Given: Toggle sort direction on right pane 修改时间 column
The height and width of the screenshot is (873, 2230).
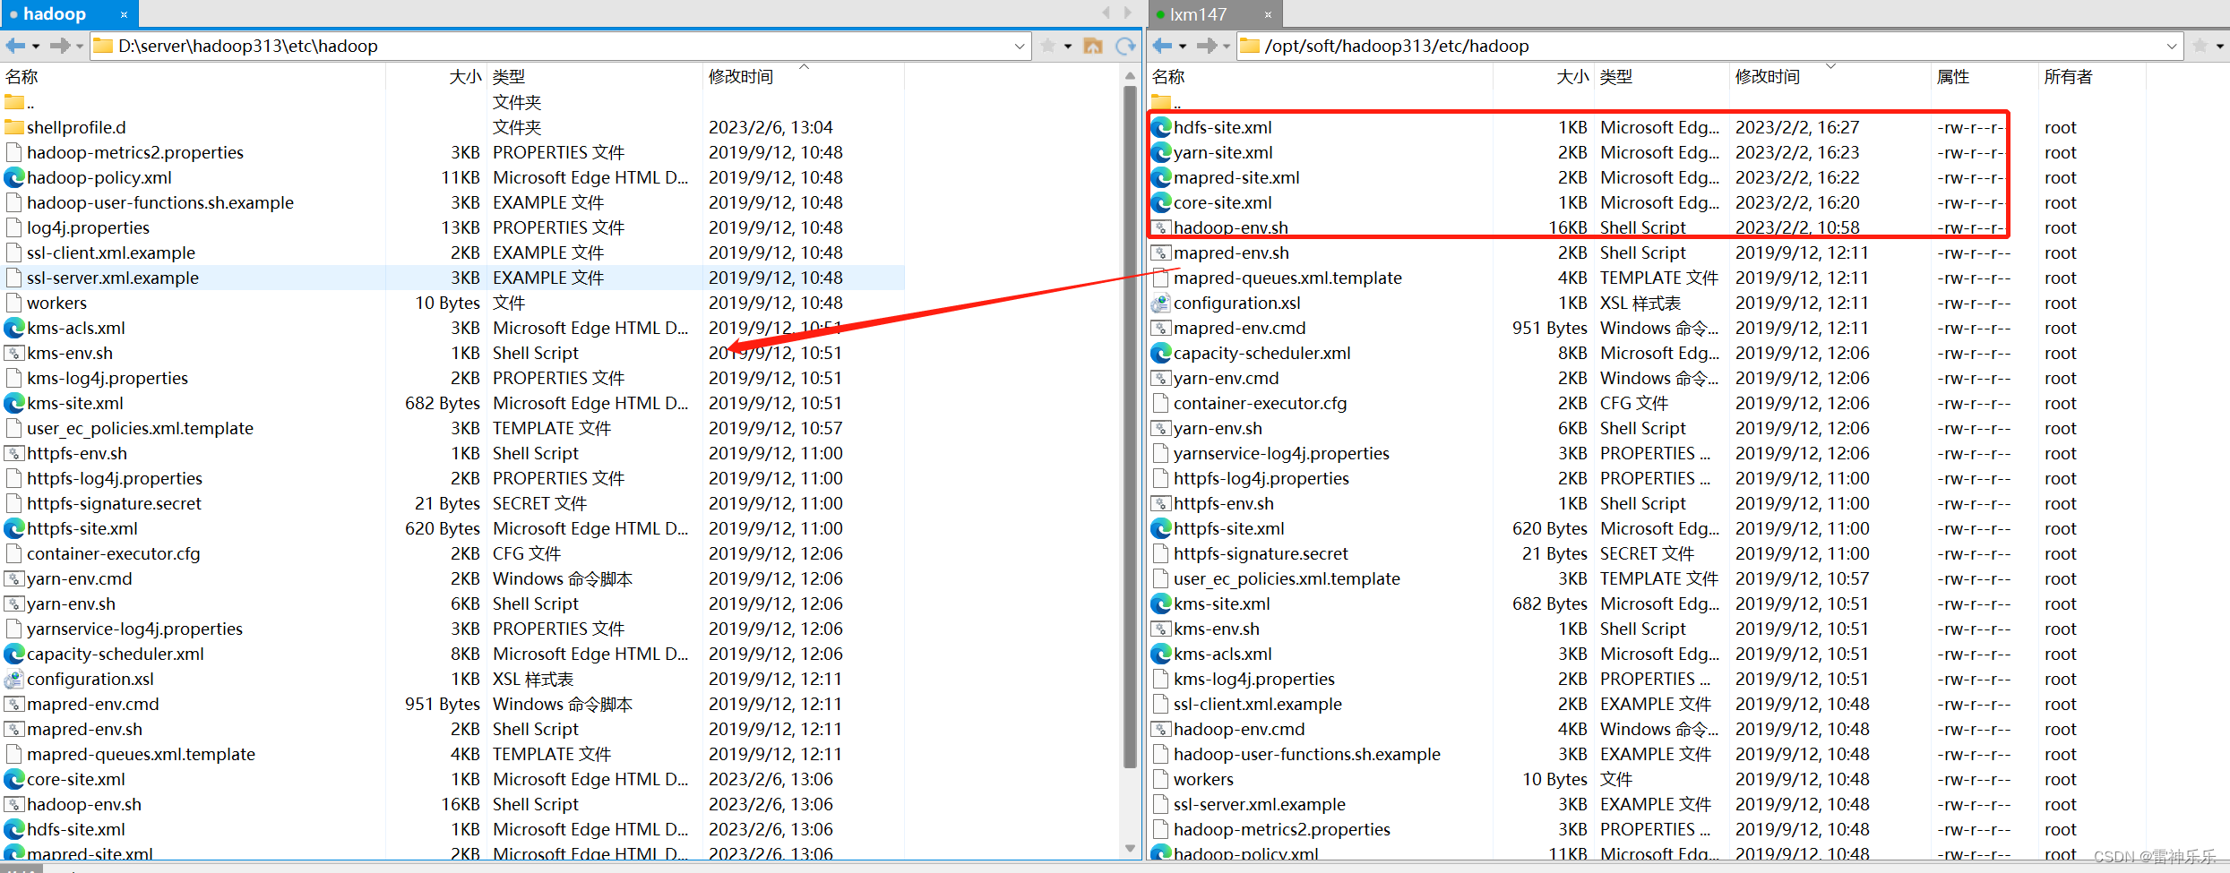Looking at the screenshot, I should [1766, 76].
